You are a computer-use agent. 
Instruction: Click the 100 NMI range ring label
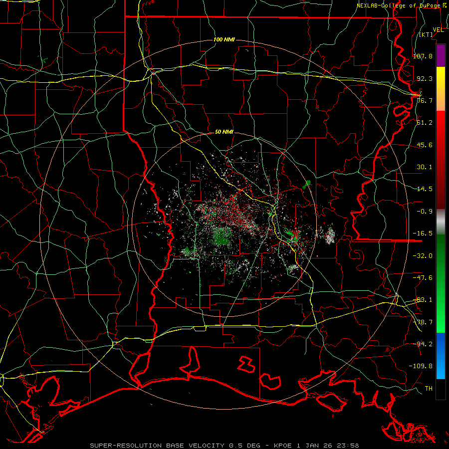224,39
